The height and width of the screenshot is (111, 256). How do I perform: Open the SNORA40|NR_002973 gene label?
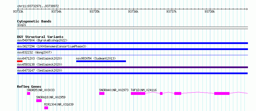click(114, 90)
